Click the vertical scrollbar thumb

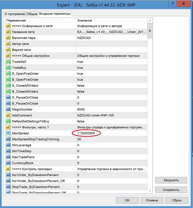point(150,31)
